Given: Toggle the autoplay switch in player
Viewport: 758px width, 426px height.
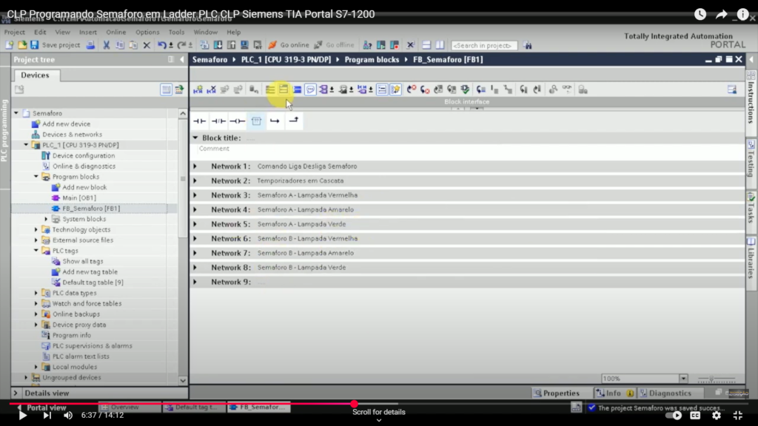Looking at the screenshot, I should click(674, 416).
